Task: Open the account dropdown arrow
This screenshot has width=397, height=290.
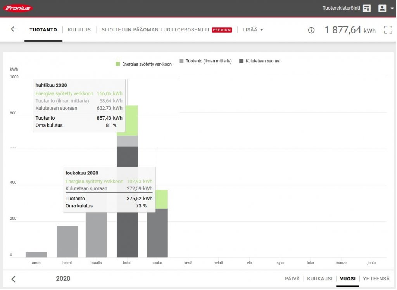Action: click(x=392, y=8)
